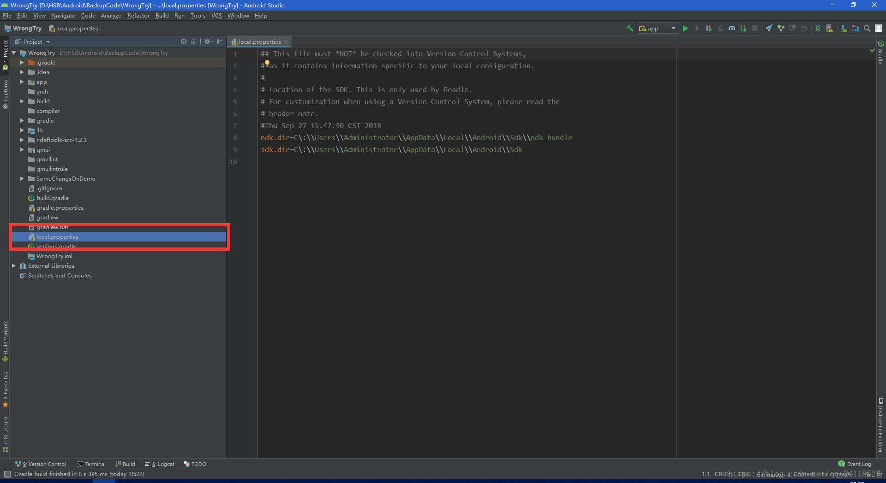Start debugging the app with the bug icon
The width and height of the screenshot is (886, 483).
click(709, 29)
